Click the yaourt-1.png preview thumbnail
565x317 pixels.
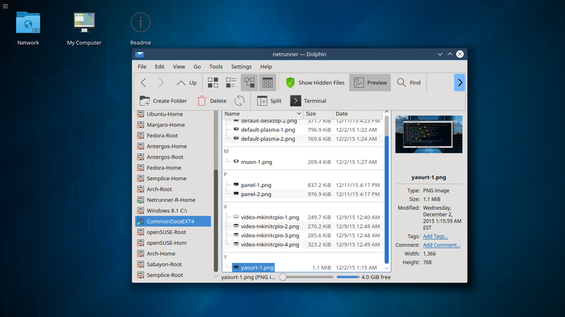click(x=429, y=134)
